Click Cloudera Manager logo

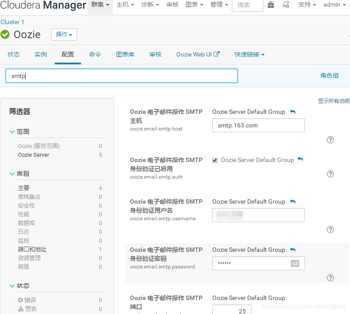pos(43,5)
